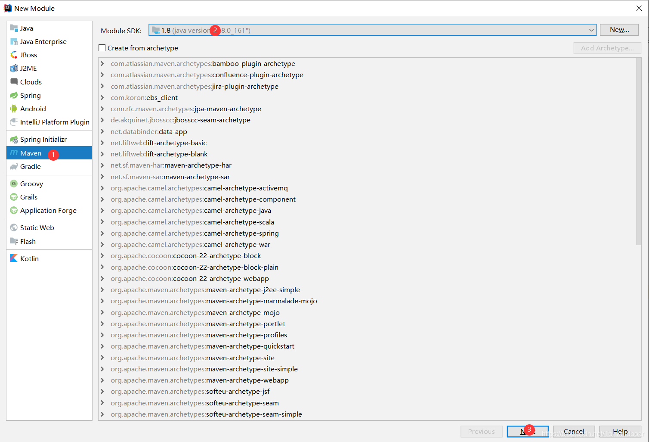Click the IntelliJ Platform Plugin icon
Viewport: 649px width, 442px height.
(x=14, y=122)
